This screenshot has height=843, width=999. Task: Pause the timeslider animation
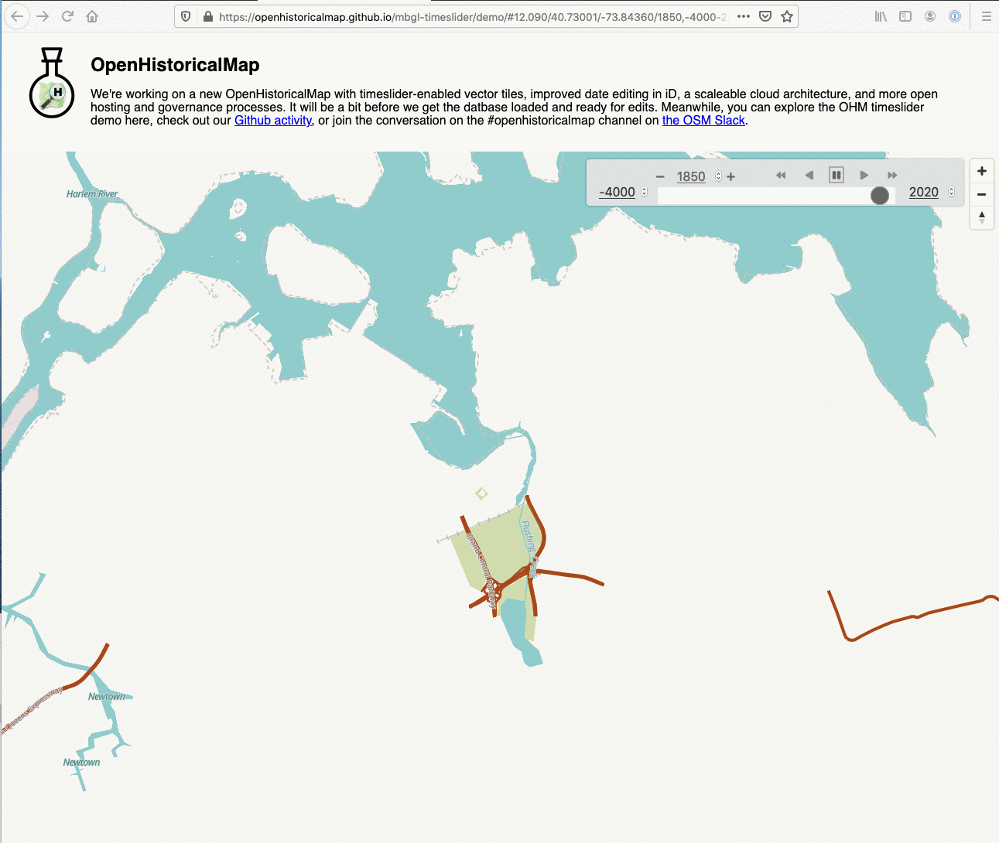[x=836, y=175]
